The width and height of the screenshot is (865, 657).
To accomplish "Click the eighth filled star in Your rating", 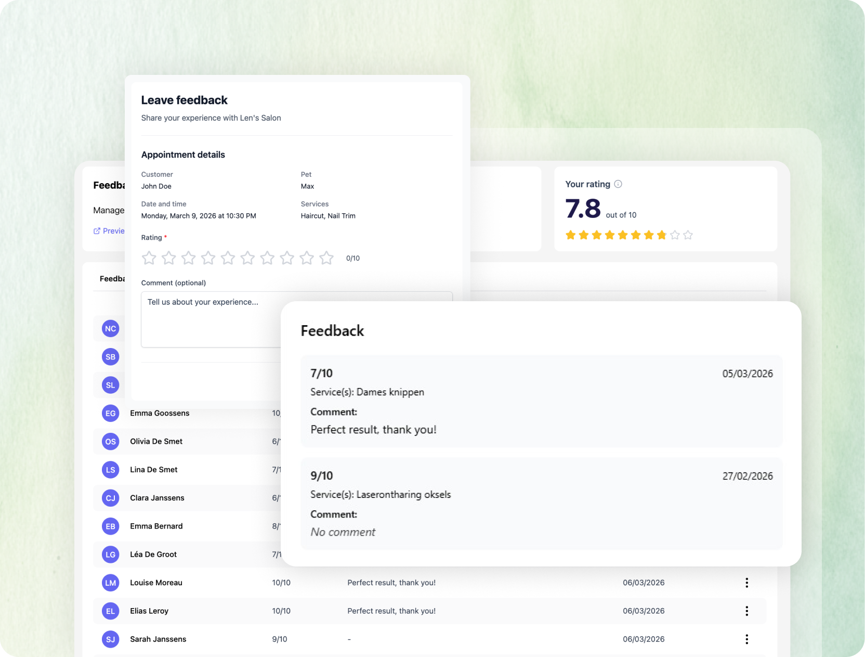I will click(x=662, y=235).
